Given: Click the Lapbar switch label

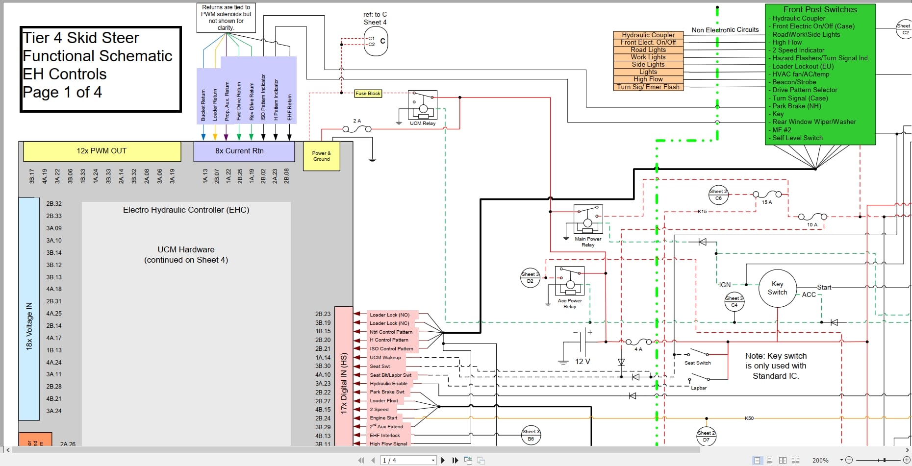Looking at the screenshot, I should coord(699,388).
